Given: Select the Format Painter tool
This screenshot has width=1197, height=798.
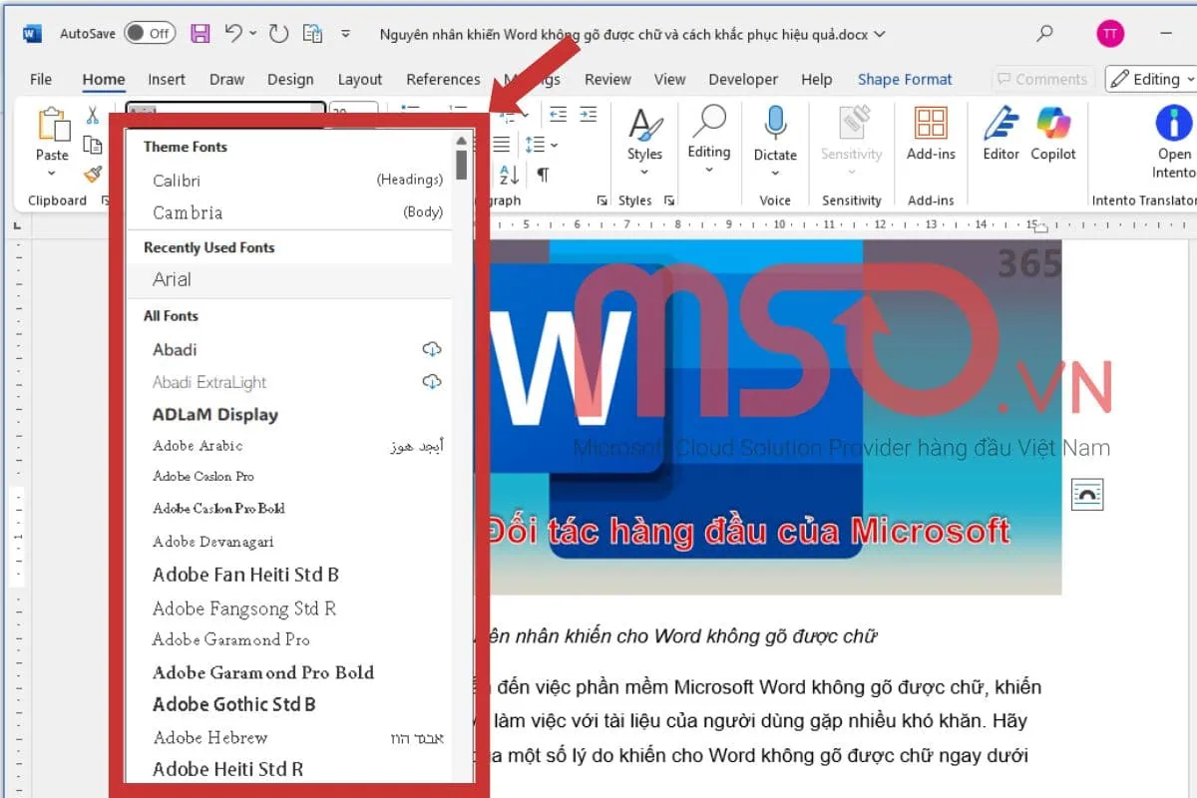Looking at the screenshot, I should [92, 176].
